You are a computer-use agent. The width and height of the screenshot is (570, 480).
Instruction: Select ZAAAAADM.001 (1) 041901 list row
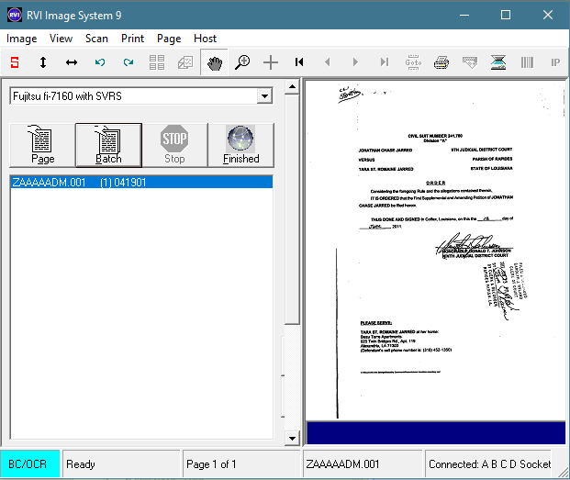(141, 182)
